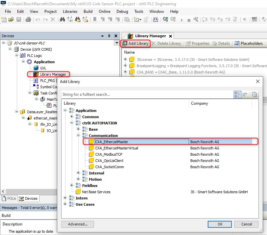Click the rightmost icon beside the search field
Viewport: 267px width, 235px height.
[254, 94]
